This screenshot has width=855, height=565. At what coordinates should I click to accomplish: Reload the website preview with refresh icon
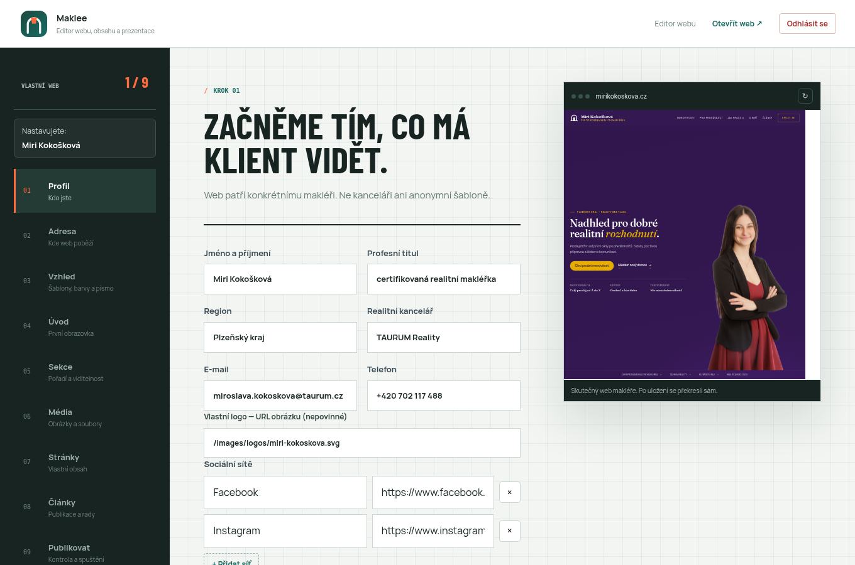coord(805,96)
